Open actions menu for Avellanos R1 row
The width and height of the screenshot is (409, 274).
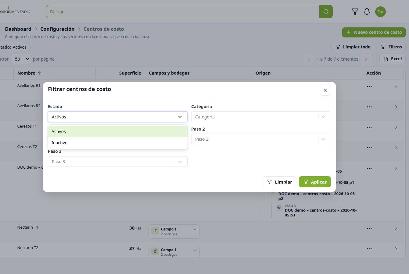click(369, 86)
